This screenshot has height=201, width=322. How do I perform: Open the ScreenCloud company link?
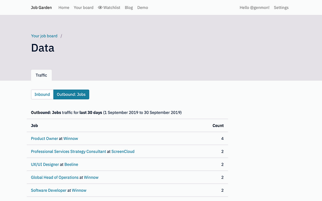coord(123,152)
